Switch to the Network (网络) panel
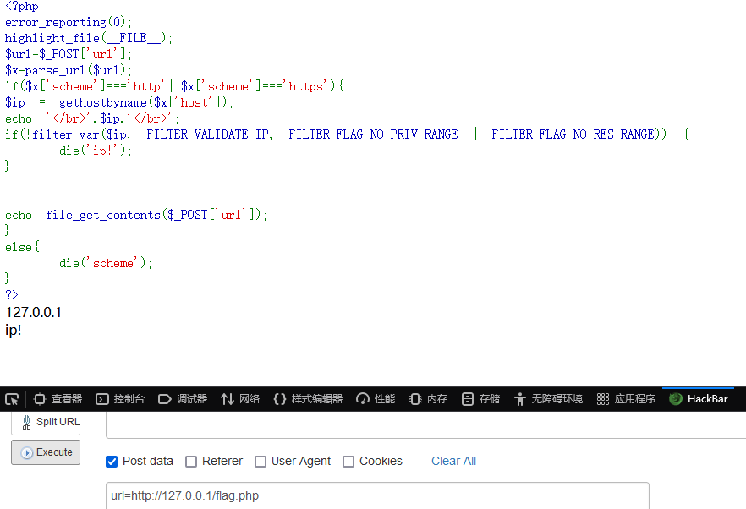746x509 pixels. point(240,399)
